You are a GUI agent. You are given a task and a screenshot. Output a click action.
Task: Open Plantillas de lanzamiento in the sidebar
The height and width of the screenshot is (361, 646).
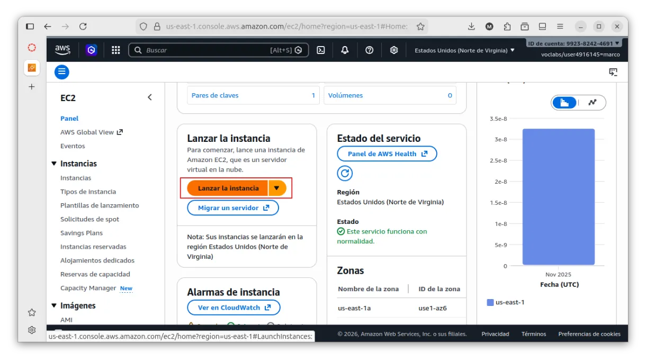coord(100,205)
